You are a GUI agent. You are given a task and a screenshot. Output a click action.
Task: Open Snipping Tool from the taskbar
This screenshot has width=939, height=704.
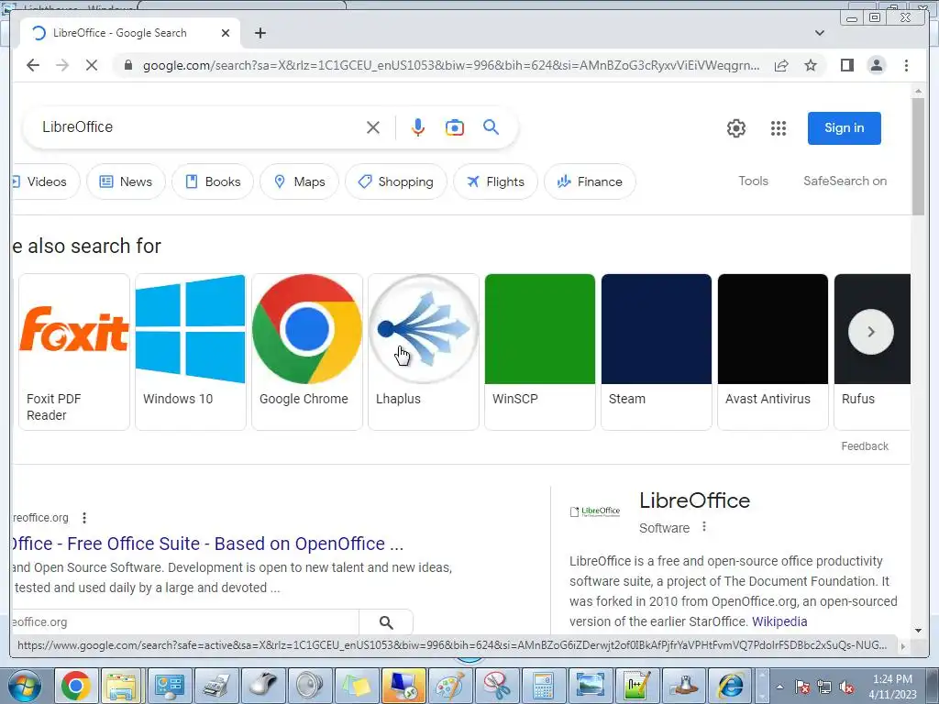(496, 686)
